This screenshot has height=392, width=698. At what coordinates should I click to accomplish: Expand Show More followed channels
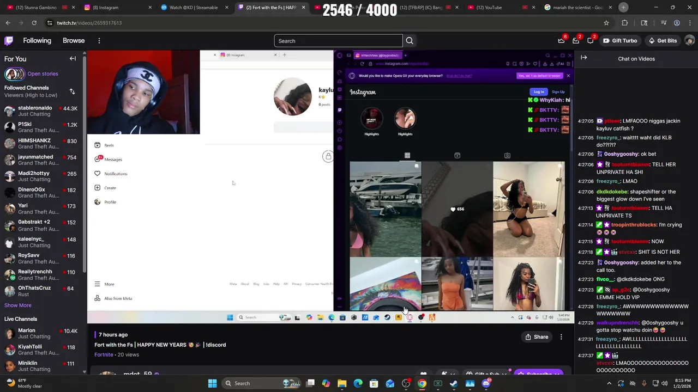coord(18,305)
